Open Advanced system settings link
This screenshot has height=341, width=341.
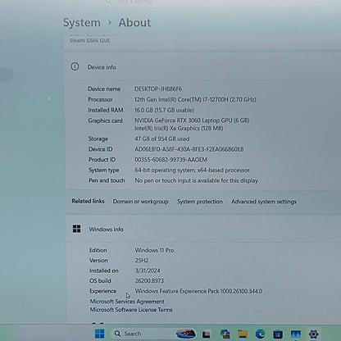click(264, 202)
